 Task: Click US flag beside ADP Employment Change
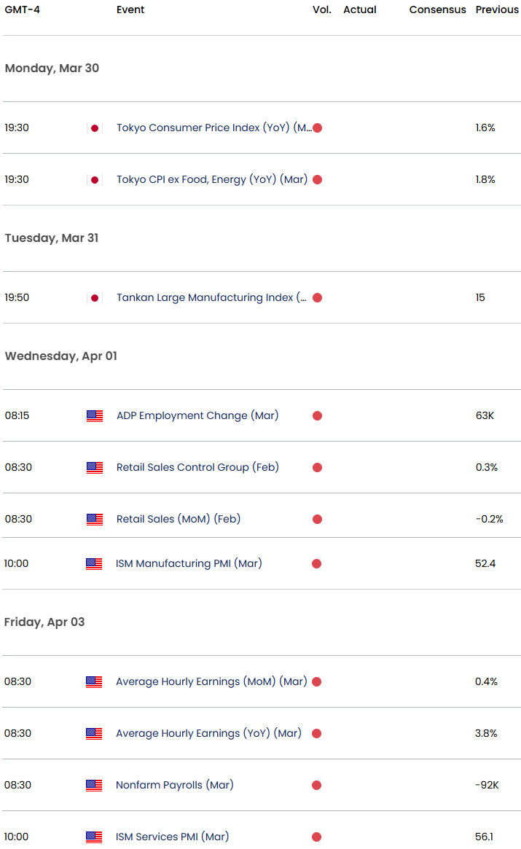95,416
